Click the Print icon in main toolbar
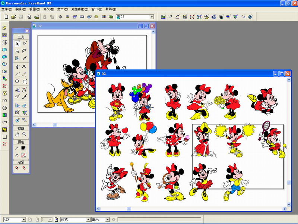 (37, 17)
